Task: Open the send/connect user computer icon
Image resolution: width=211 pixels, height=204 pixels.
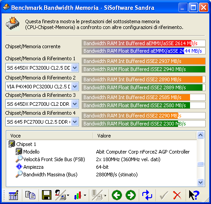Action: point(60,195)
